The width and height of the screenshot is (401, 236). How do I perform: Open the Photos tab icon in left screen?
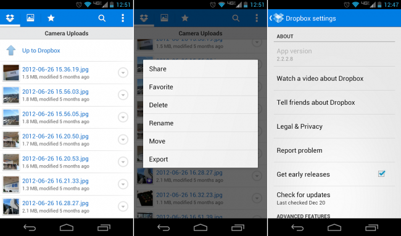pos(30,18)
